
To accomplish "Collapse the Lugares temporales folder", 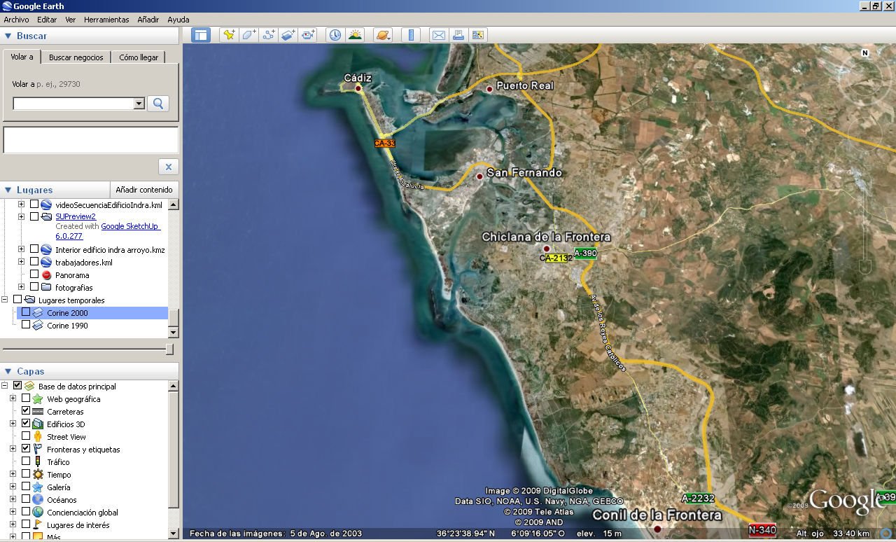I will [5, 300].
